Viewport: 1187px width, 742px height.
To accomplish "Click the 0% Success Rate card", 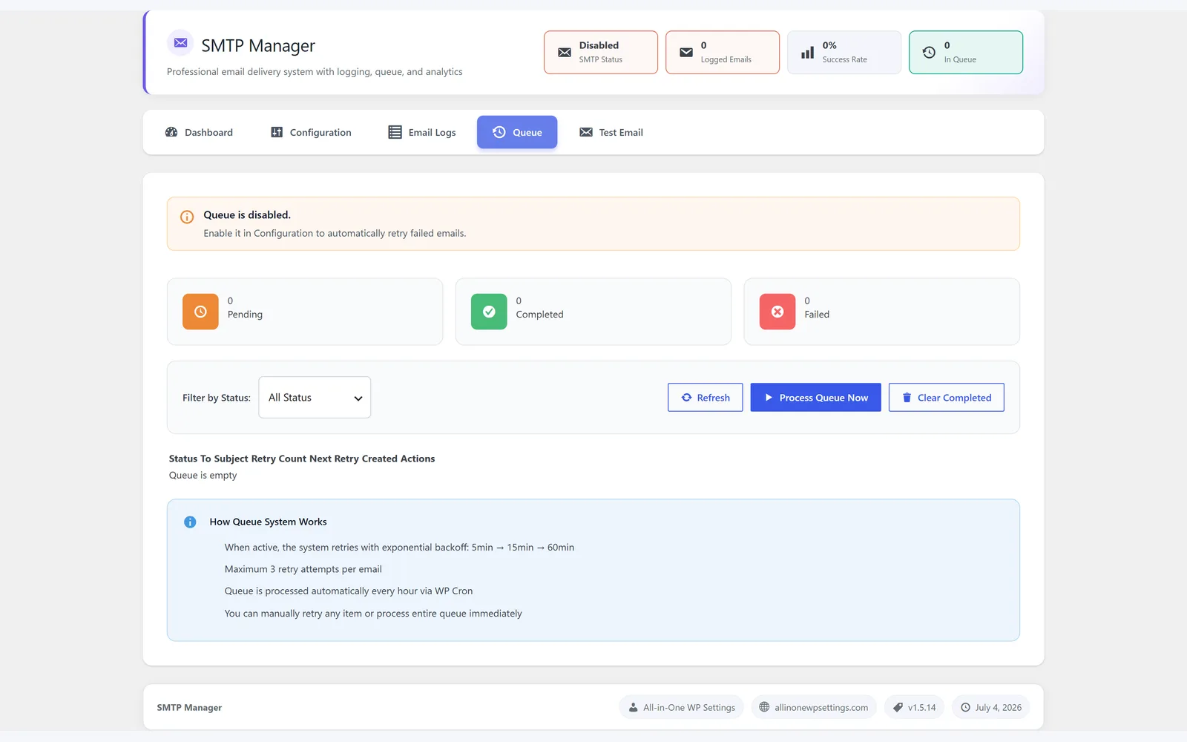I will (844, 53).
